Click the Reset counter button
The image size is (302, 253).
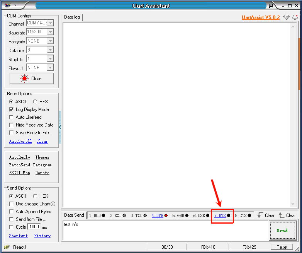(282, 247)
